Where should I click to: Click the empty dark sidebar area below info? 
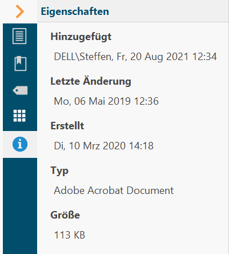tap(20, 206)
